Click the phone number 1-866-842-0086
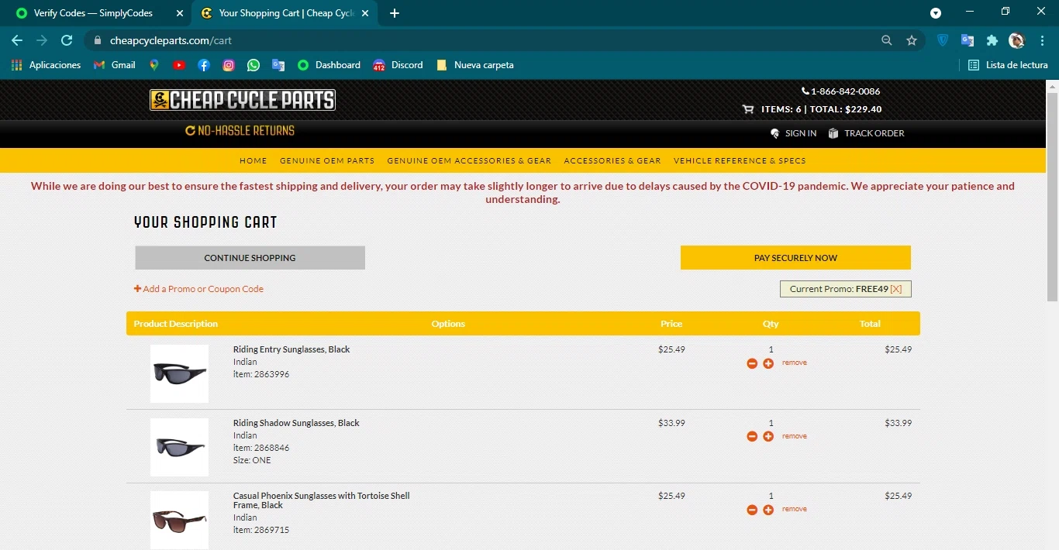 point(841,91)
